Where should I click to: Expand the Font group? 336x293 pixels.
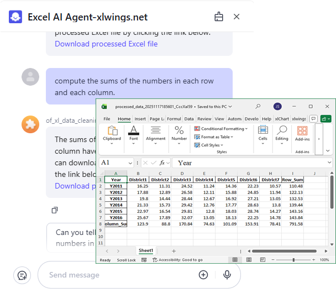[x=134, y=135]
